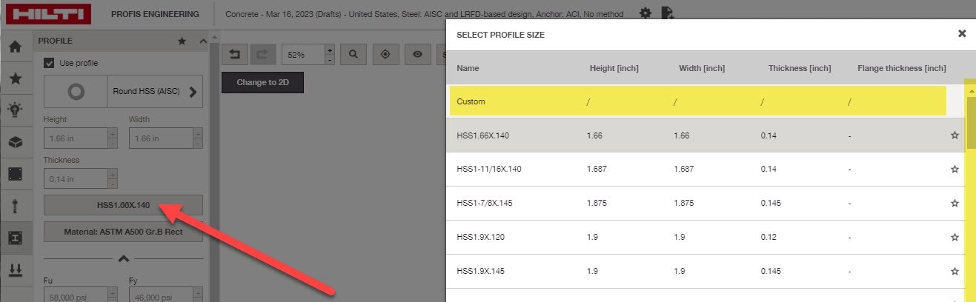Click the target center-view icon

(385, 54)
